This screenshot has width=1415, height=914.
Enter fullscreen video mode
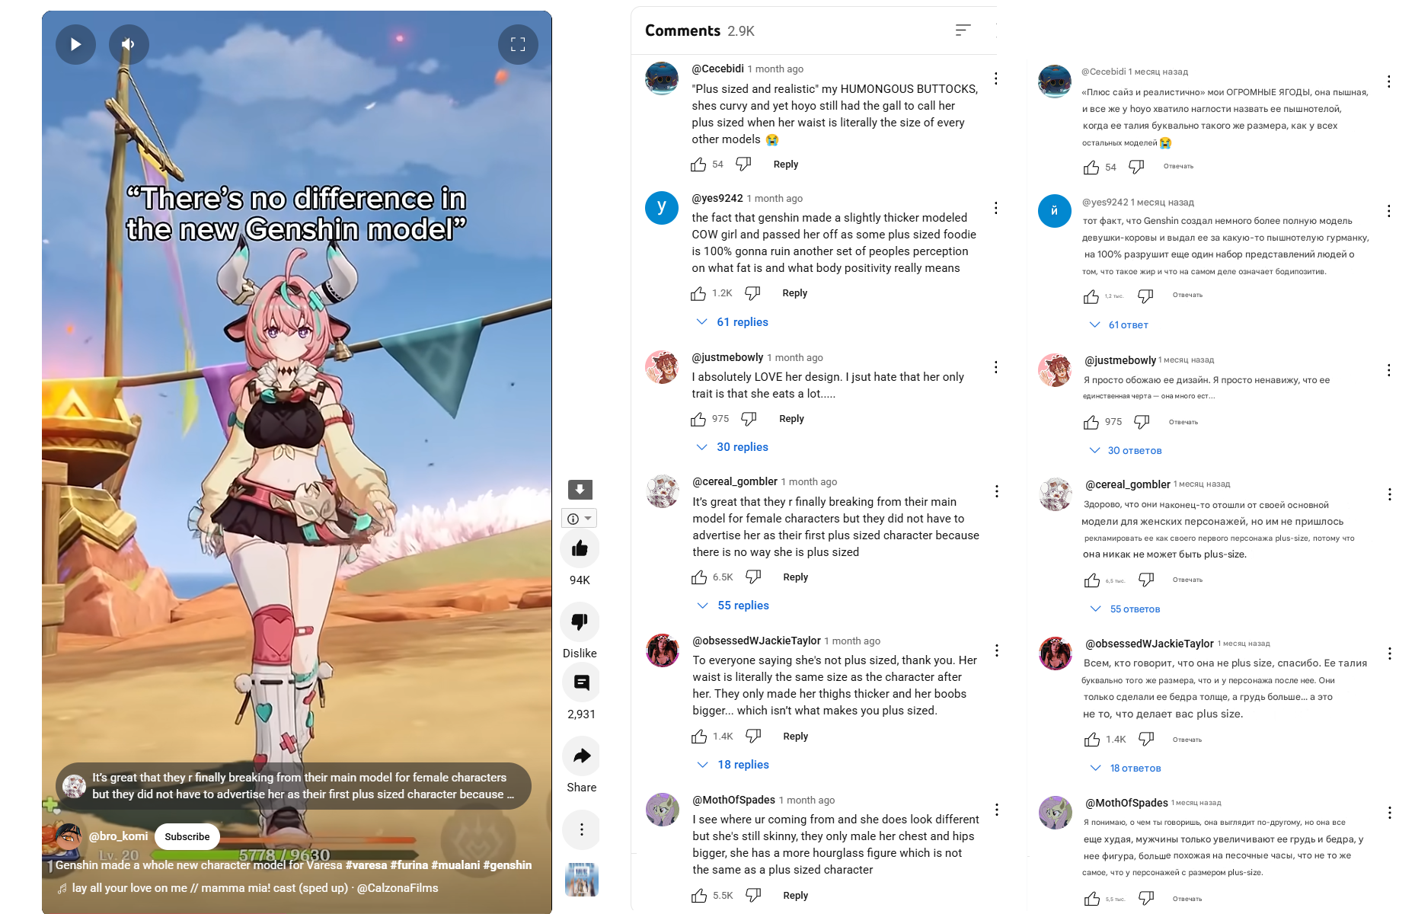point(518,44)
